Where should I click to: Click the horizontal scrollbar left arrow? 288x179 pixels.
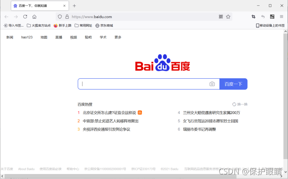point(2,176)
